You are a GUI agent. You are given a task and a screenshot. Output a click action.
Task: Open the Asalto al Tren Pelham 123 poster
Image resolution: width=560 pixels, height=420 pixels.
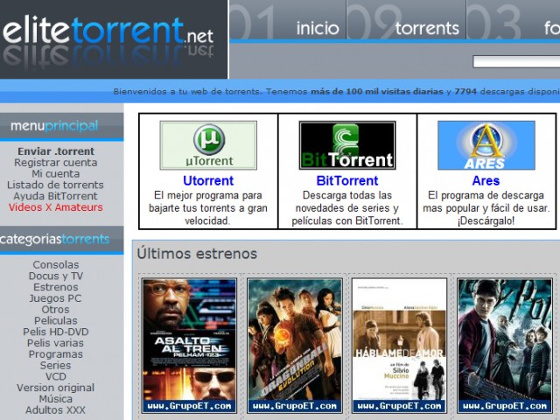(189, 346)
